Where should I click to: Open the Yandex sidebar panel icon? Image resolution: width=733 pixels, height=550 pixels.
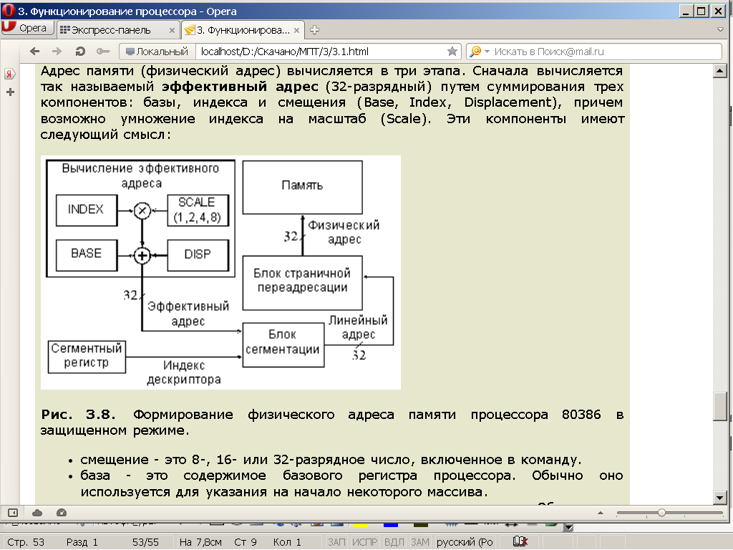pos(10,74)
